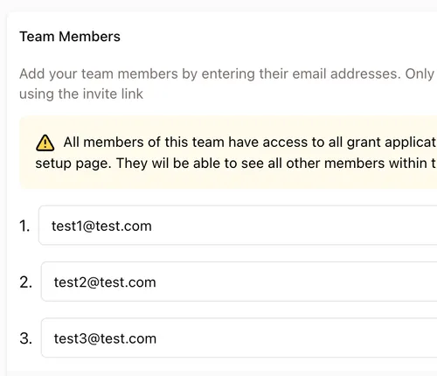The image size is (437, 376).
Task: Click the '@' symbol in the test2 email
Action: tap(94, 282)
